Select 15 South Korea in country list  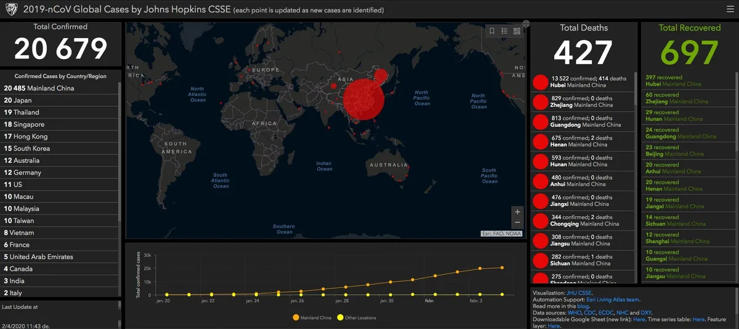pyautogui.click(x=60, y=148)
